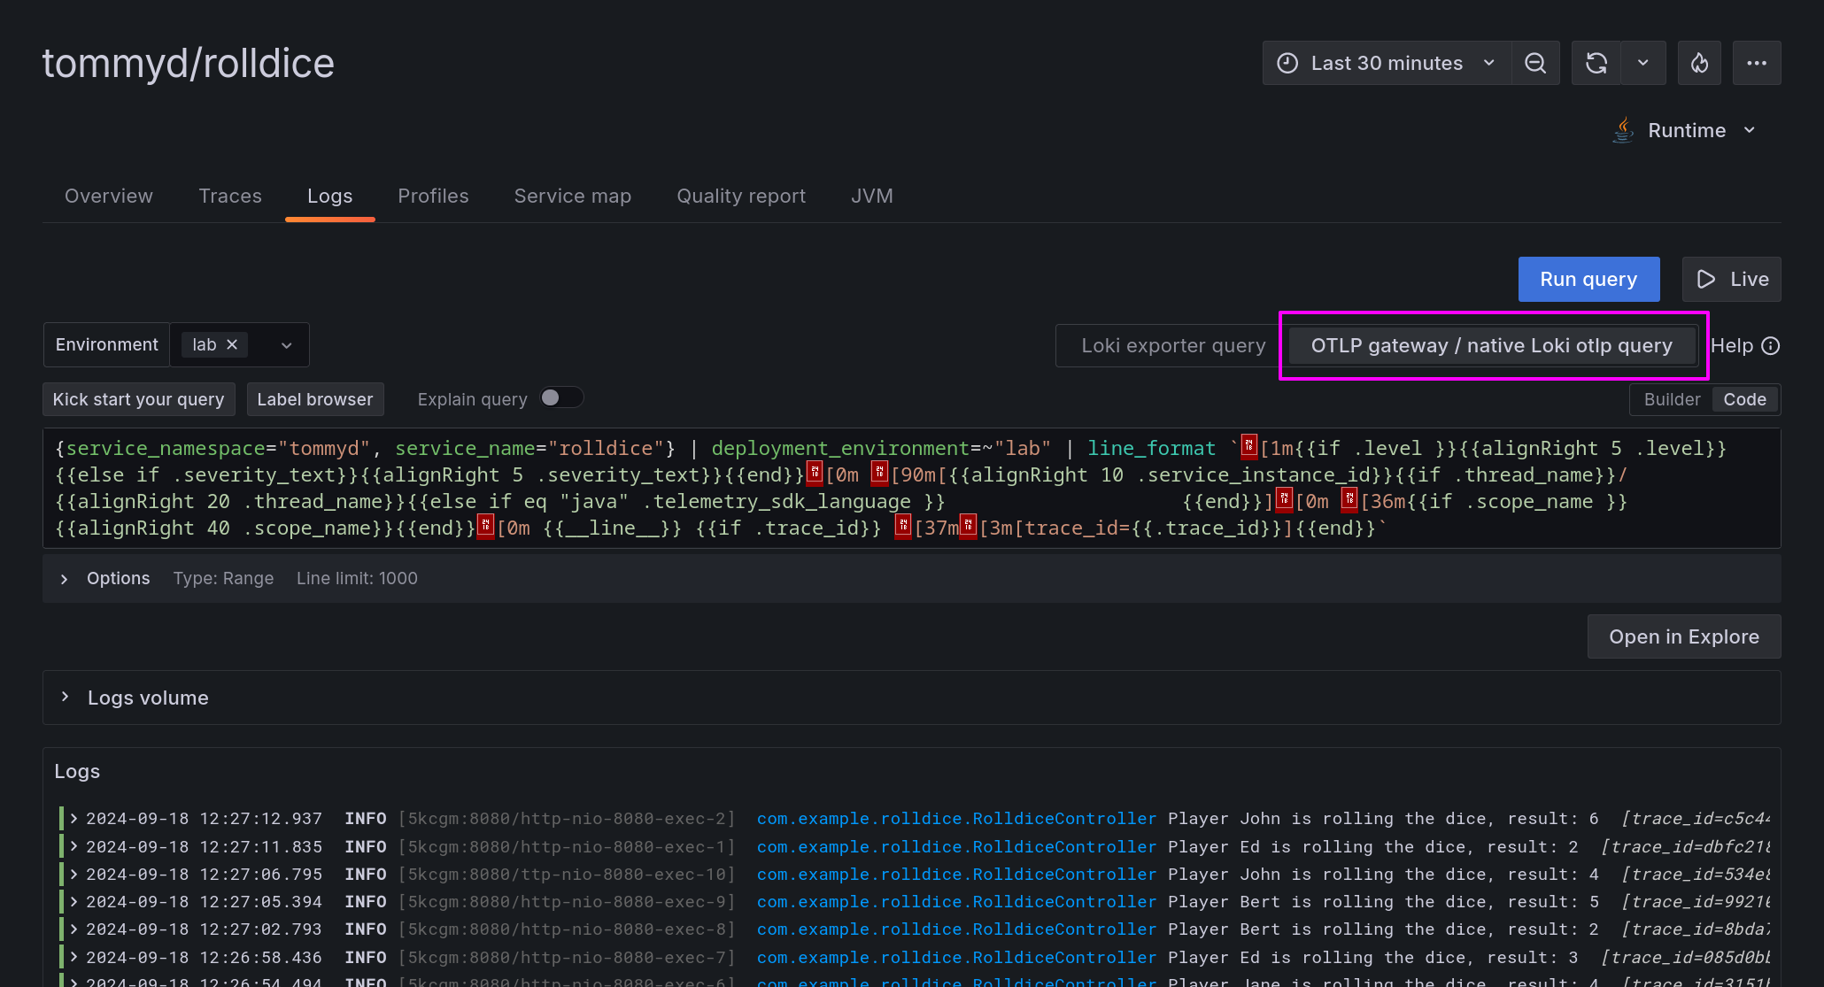This screenshot has height=987, width=1824.
Task: Select Loki exporter query option
Action: coord(1173,345)
